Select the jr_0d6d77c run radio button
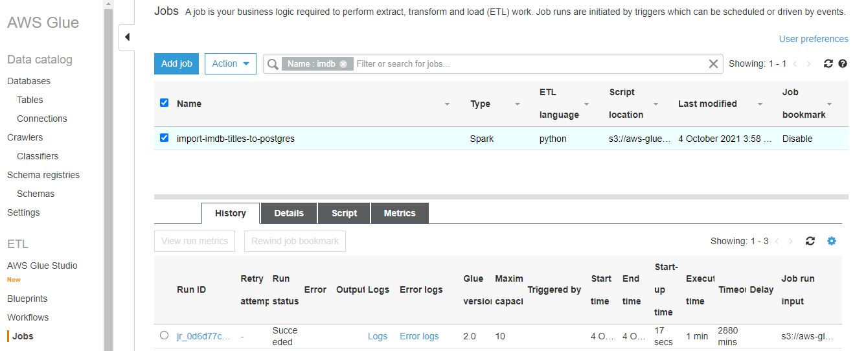The width and height of the screenshot is (855, 351). pyautogui.click(x=164, y=335)
